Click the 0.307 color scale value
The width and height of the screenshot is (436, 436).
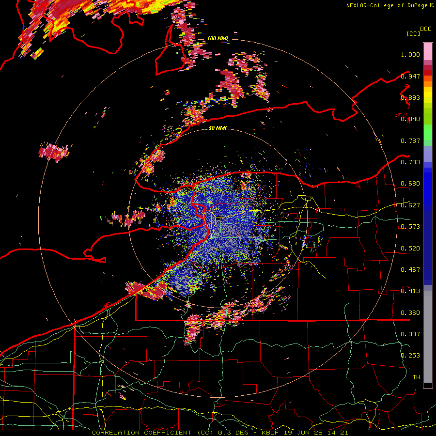coord(410,334)
